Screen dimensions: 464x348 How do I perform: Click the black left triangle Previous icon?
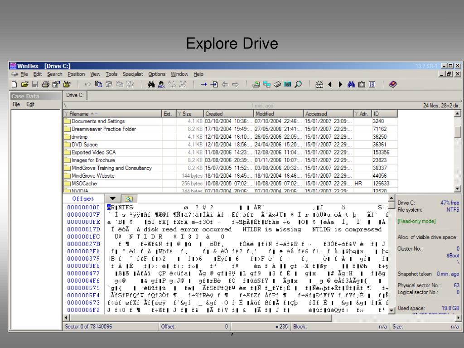click(330, 85)
